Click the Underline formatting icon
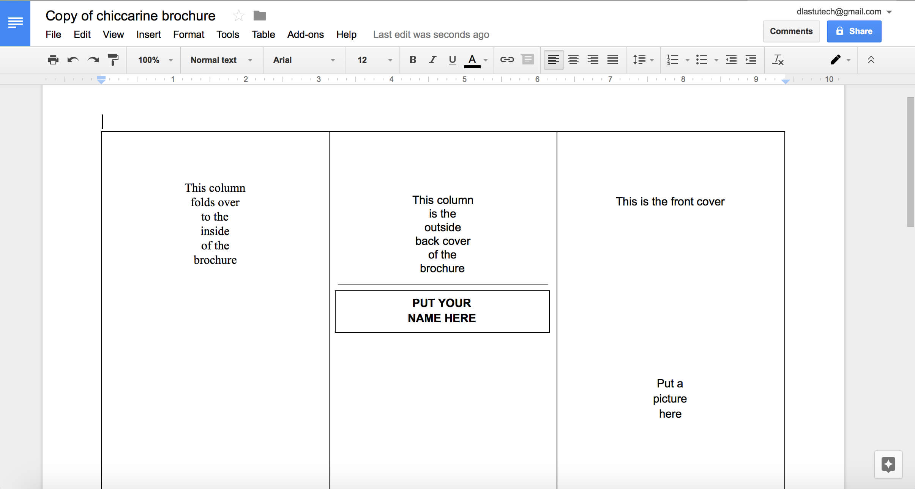The width and height of the screenshot is (915, 489). [452, 60]
